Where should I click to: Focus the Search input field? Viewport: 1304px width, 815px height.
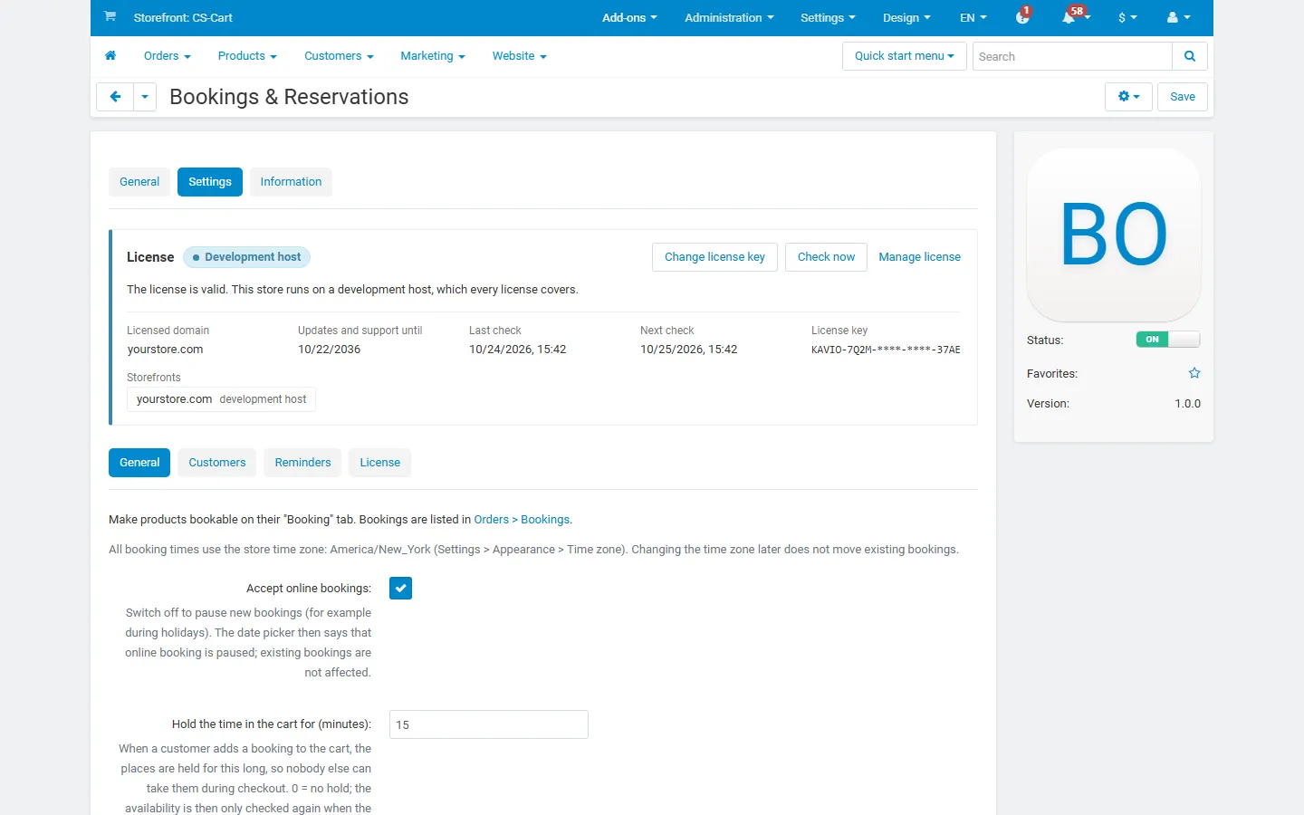1072,56
